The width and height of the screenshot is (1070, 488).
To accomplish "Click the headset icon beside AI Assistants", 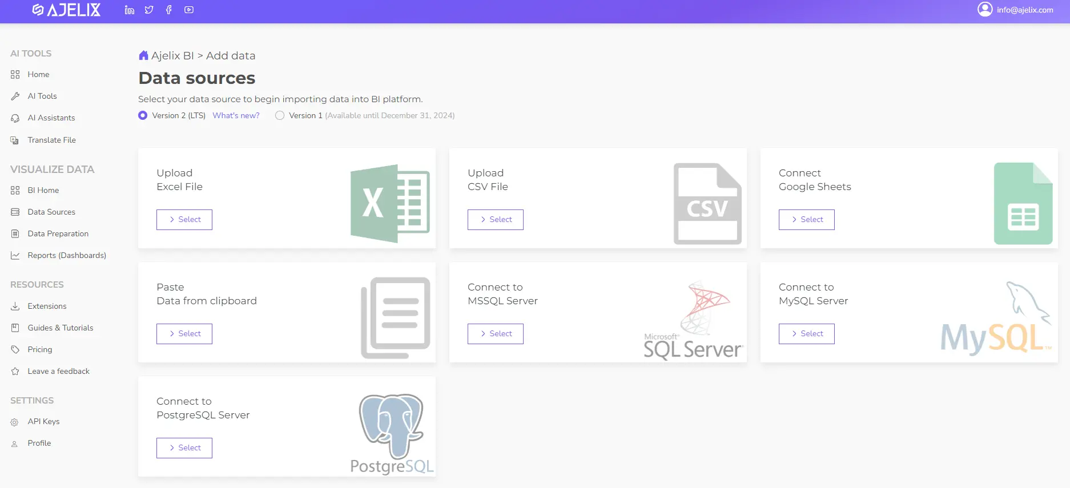I will coord(15,118).
